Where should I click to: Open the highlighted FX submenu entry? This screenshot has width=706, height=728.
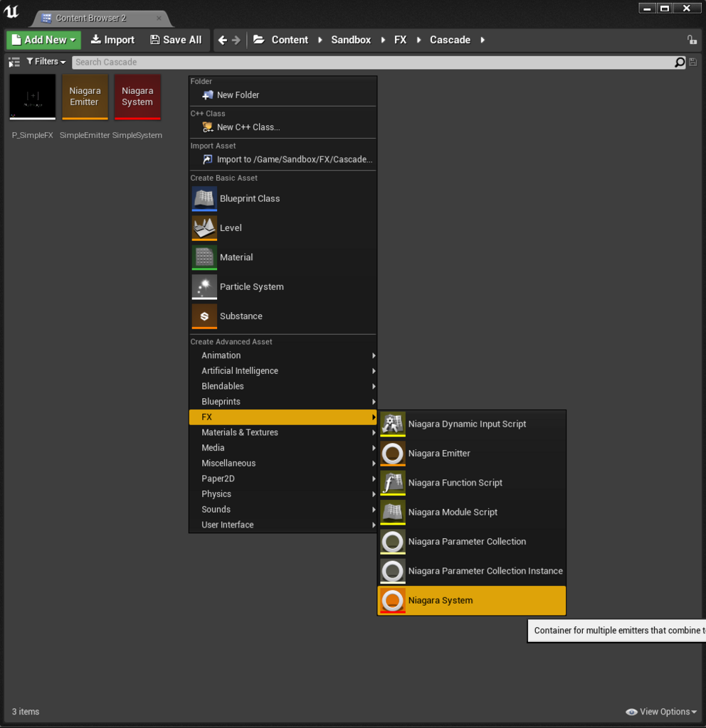283,417
